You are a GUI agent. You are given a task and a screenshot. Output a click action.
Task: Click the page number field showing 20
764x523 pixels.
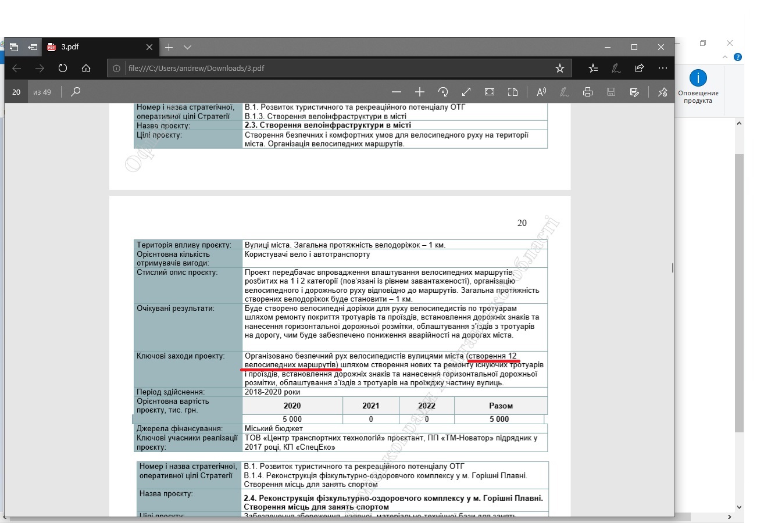(16, 92)
